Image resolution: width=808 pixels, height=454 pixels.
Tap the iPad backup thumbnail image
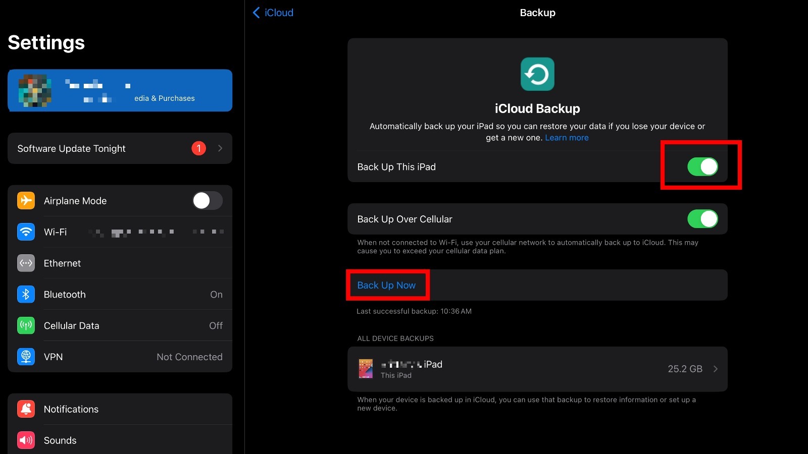366,369
